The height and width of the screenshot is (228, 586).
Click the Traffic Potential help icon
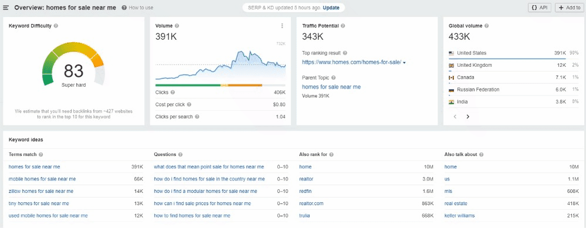(343, 26)
